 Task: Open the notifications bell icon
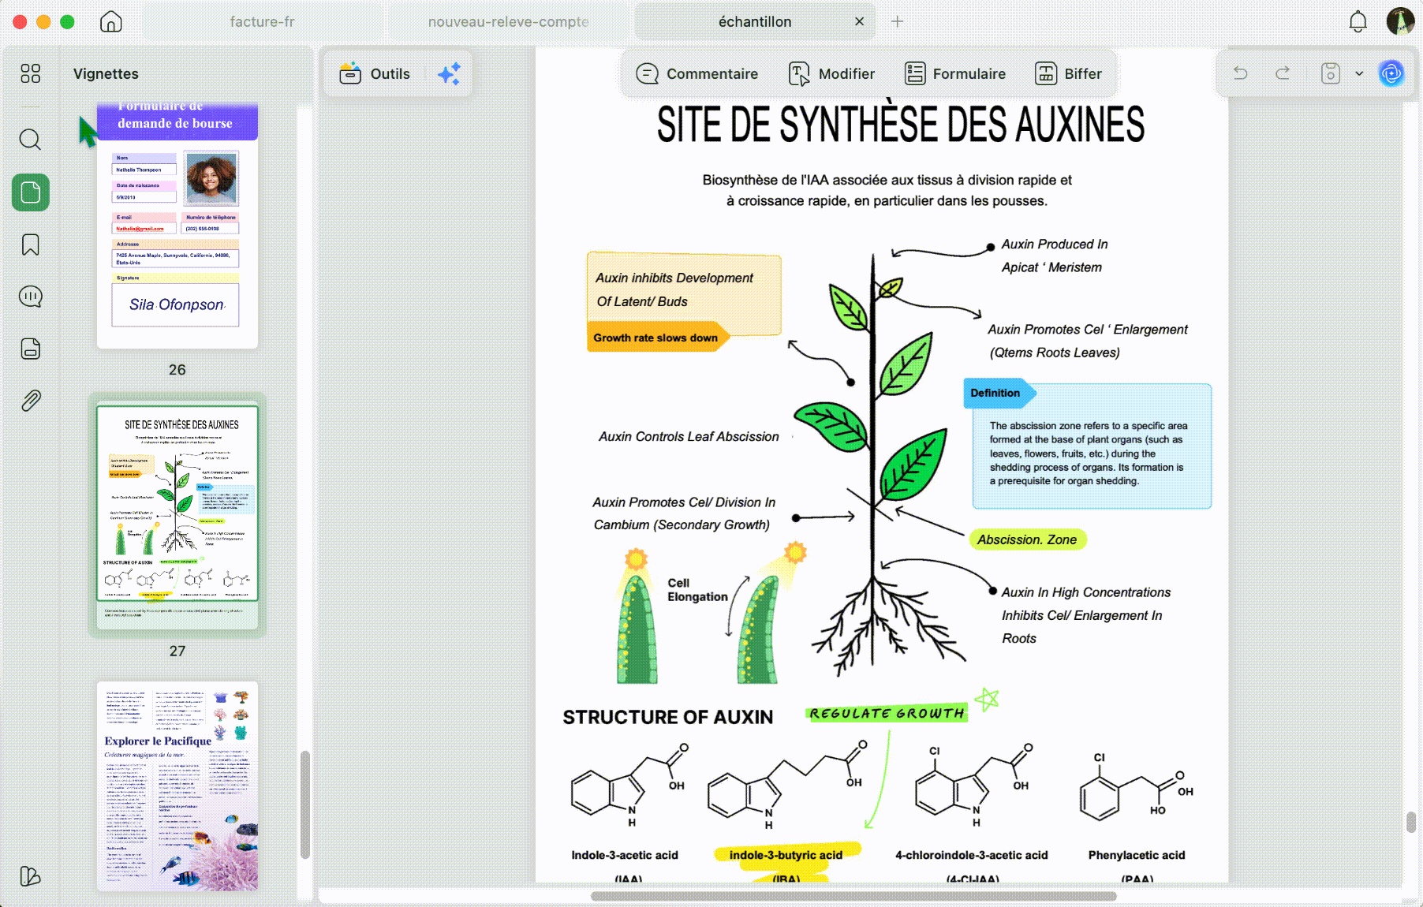point(1358,21)
